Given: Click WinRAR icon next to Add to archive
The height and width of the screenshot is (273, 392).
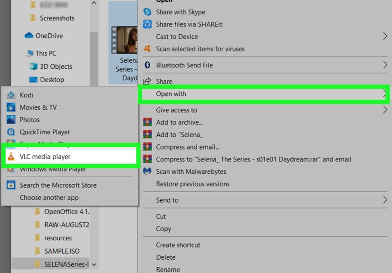Looking at the screenshot, I should tap(147, 122).
